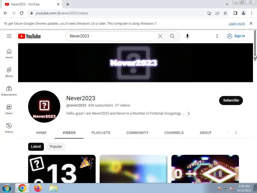Go to the YouTube logo homepage
This screenshot has width=257, height=193.
point(29,36)
